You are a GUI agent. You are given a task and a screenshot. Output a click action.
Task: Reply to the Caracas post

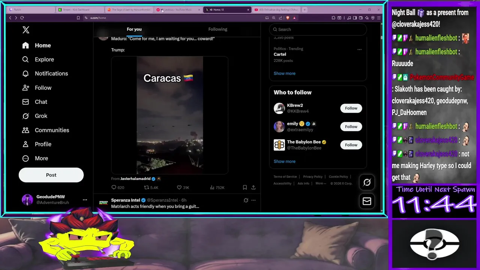[118, 187]
